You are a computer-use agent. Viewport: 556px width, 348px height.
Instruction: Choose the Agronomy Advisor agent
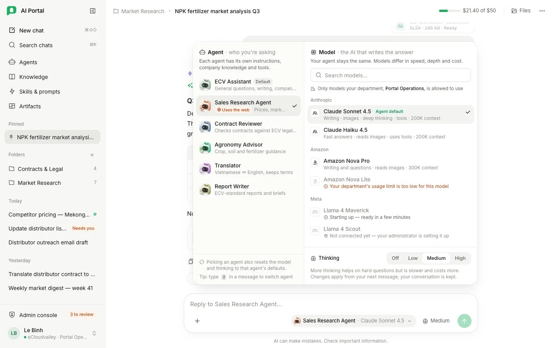pos(248,148)
